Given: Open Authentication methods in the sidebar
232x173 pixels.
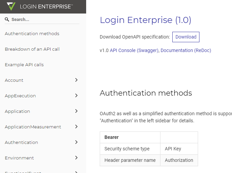Looking at the screenshot, I should coord(32,33).
